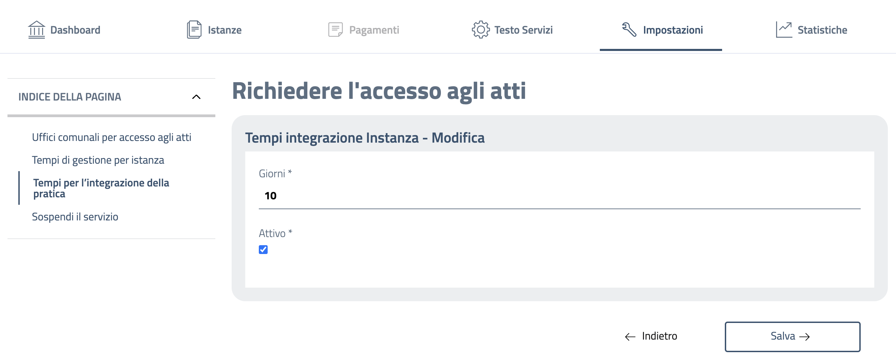The image size is (896, 362).
Task: Switch to the Istanze tab
Action: click(x=225, y=30)
